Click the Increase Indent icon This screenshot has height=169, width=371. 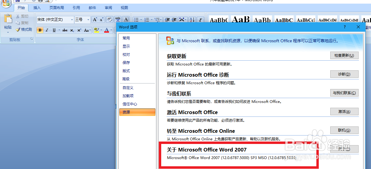pyautogui.click(x=174, y=20)
